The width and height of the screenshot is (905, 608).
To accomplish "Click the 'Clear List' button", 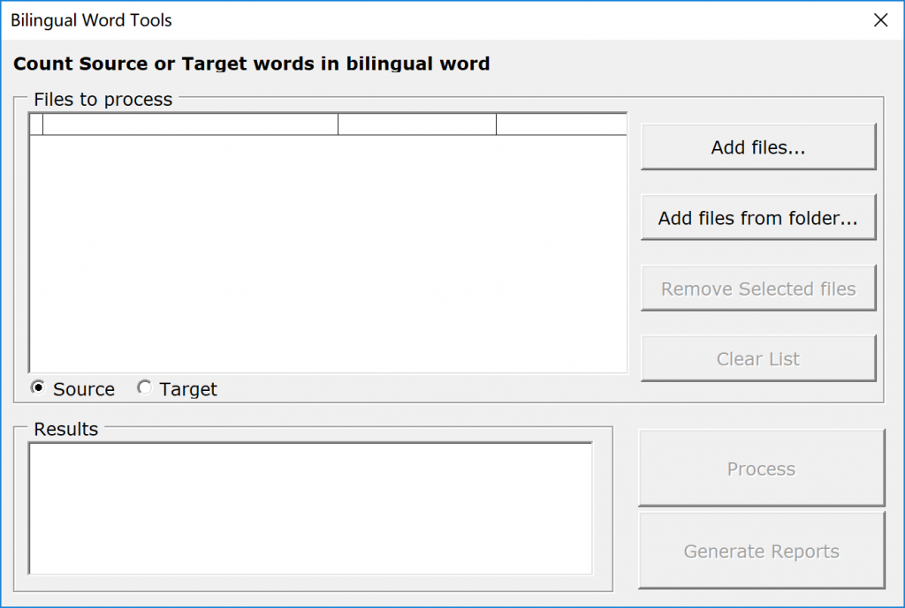I will point(757,359).
